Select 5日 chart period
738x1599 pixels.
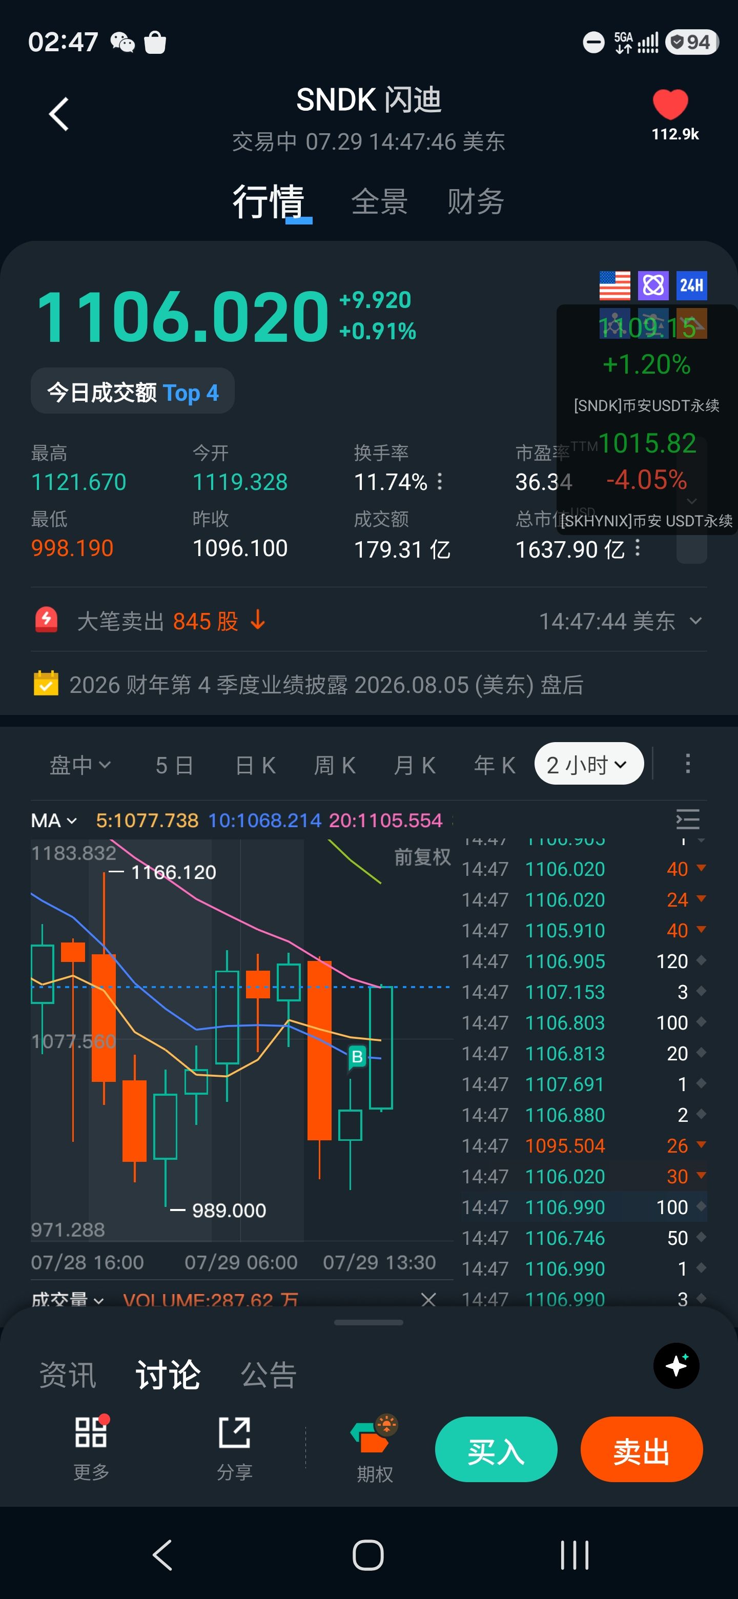click(174, 765)
